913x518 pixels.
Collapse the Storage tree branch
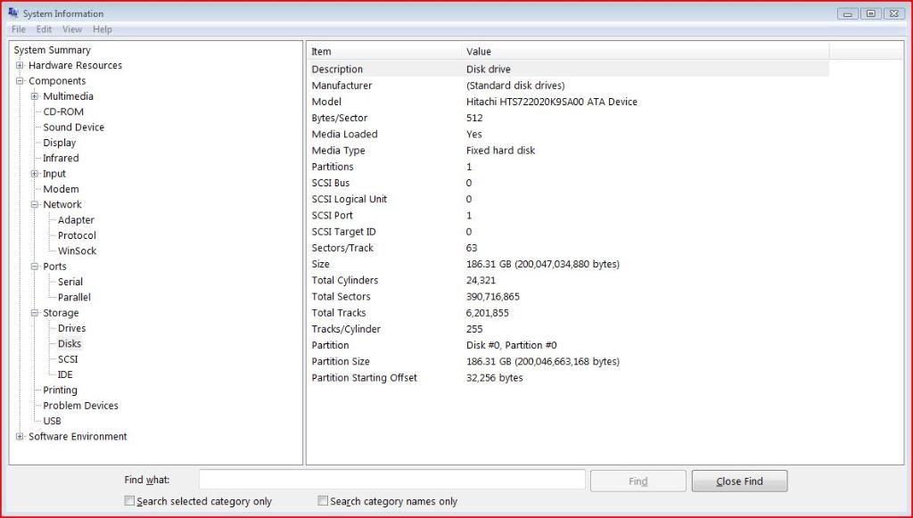34,313
